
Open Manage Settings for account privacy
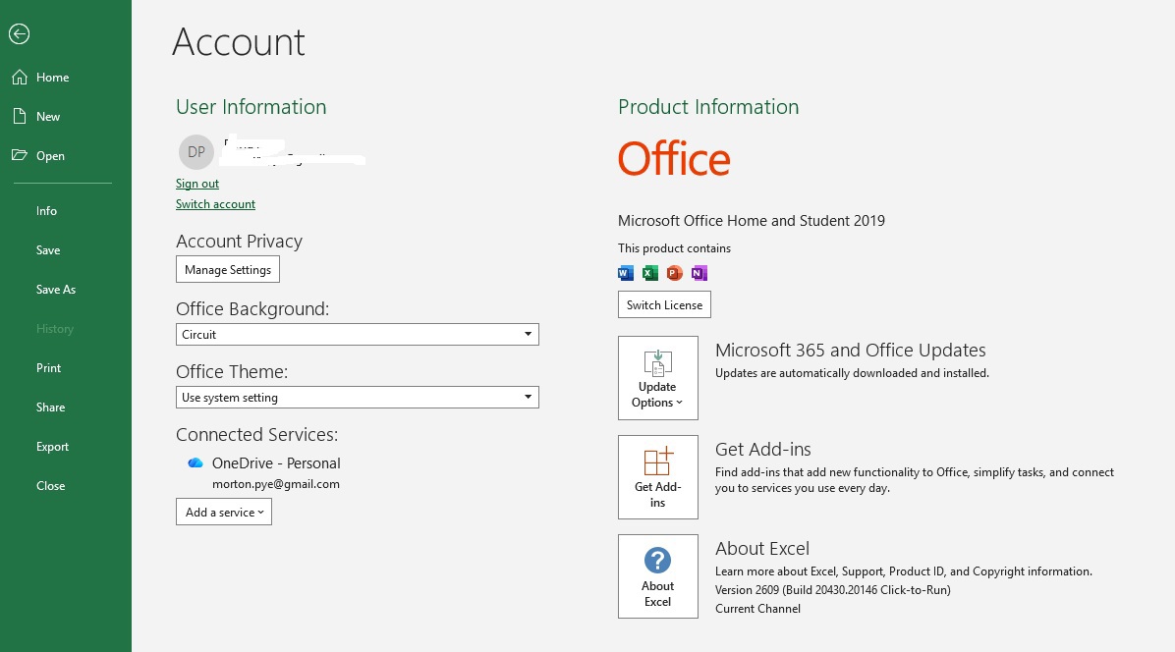click(228, 269)
